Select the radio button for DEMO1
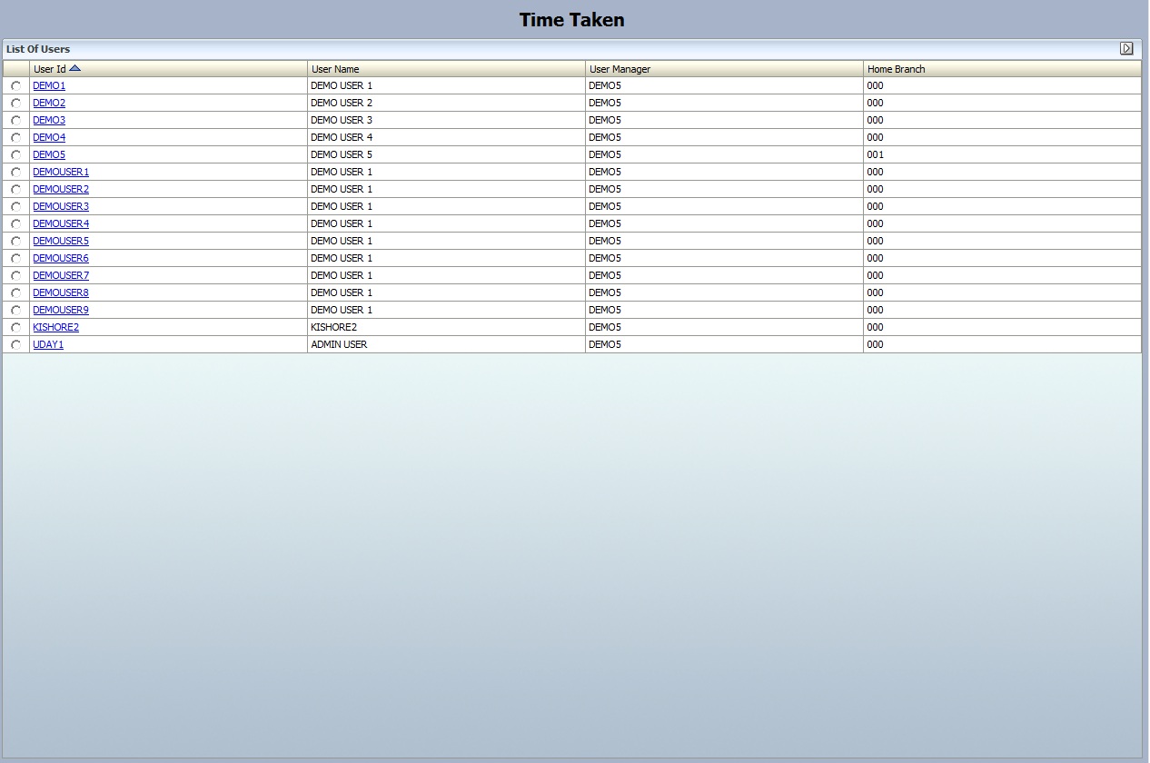Image resolution: width=1150 pixels, height=763 pixels. (16, 86)
